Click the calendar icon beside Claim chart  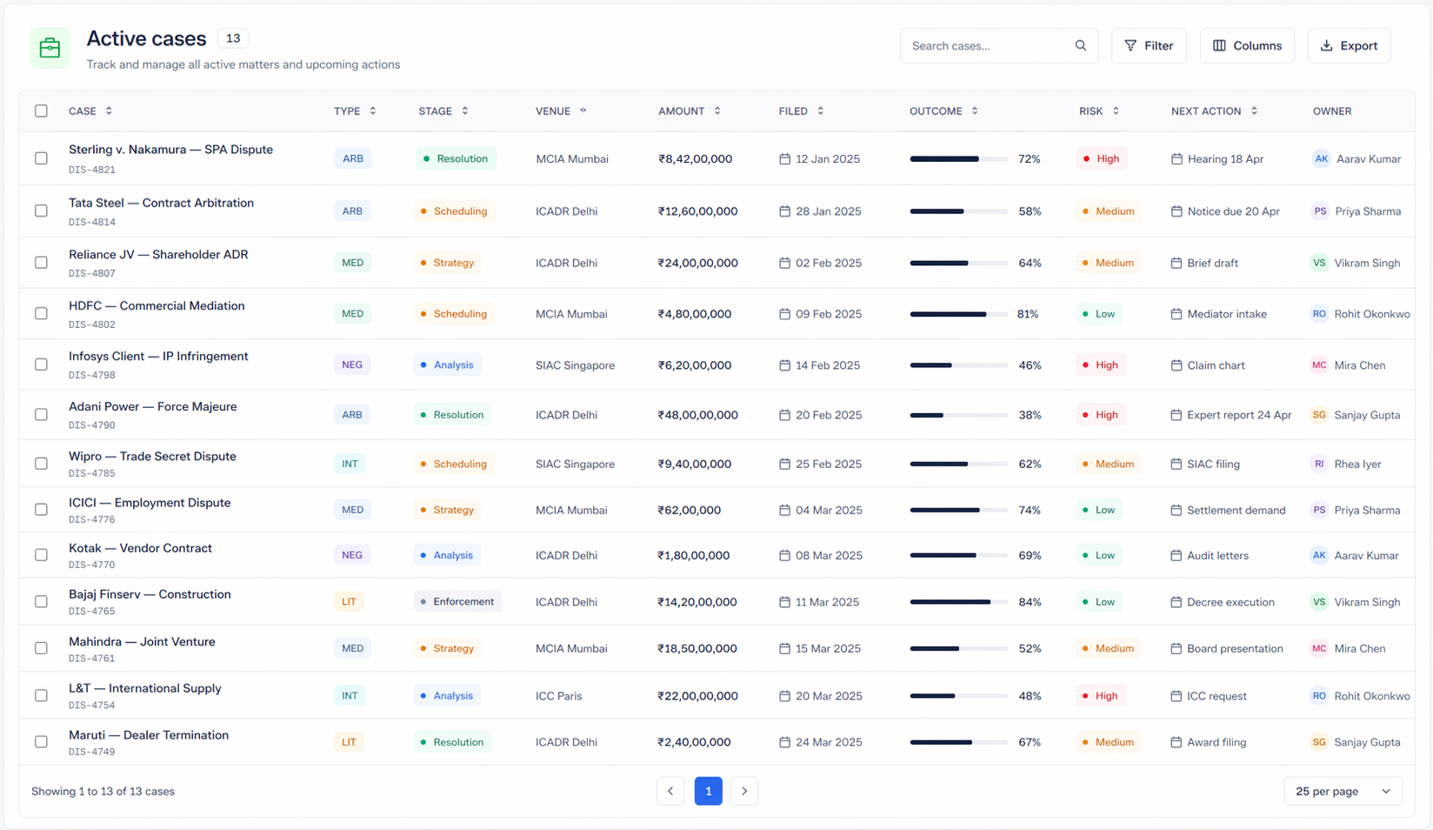click(x=1176, y=365)
